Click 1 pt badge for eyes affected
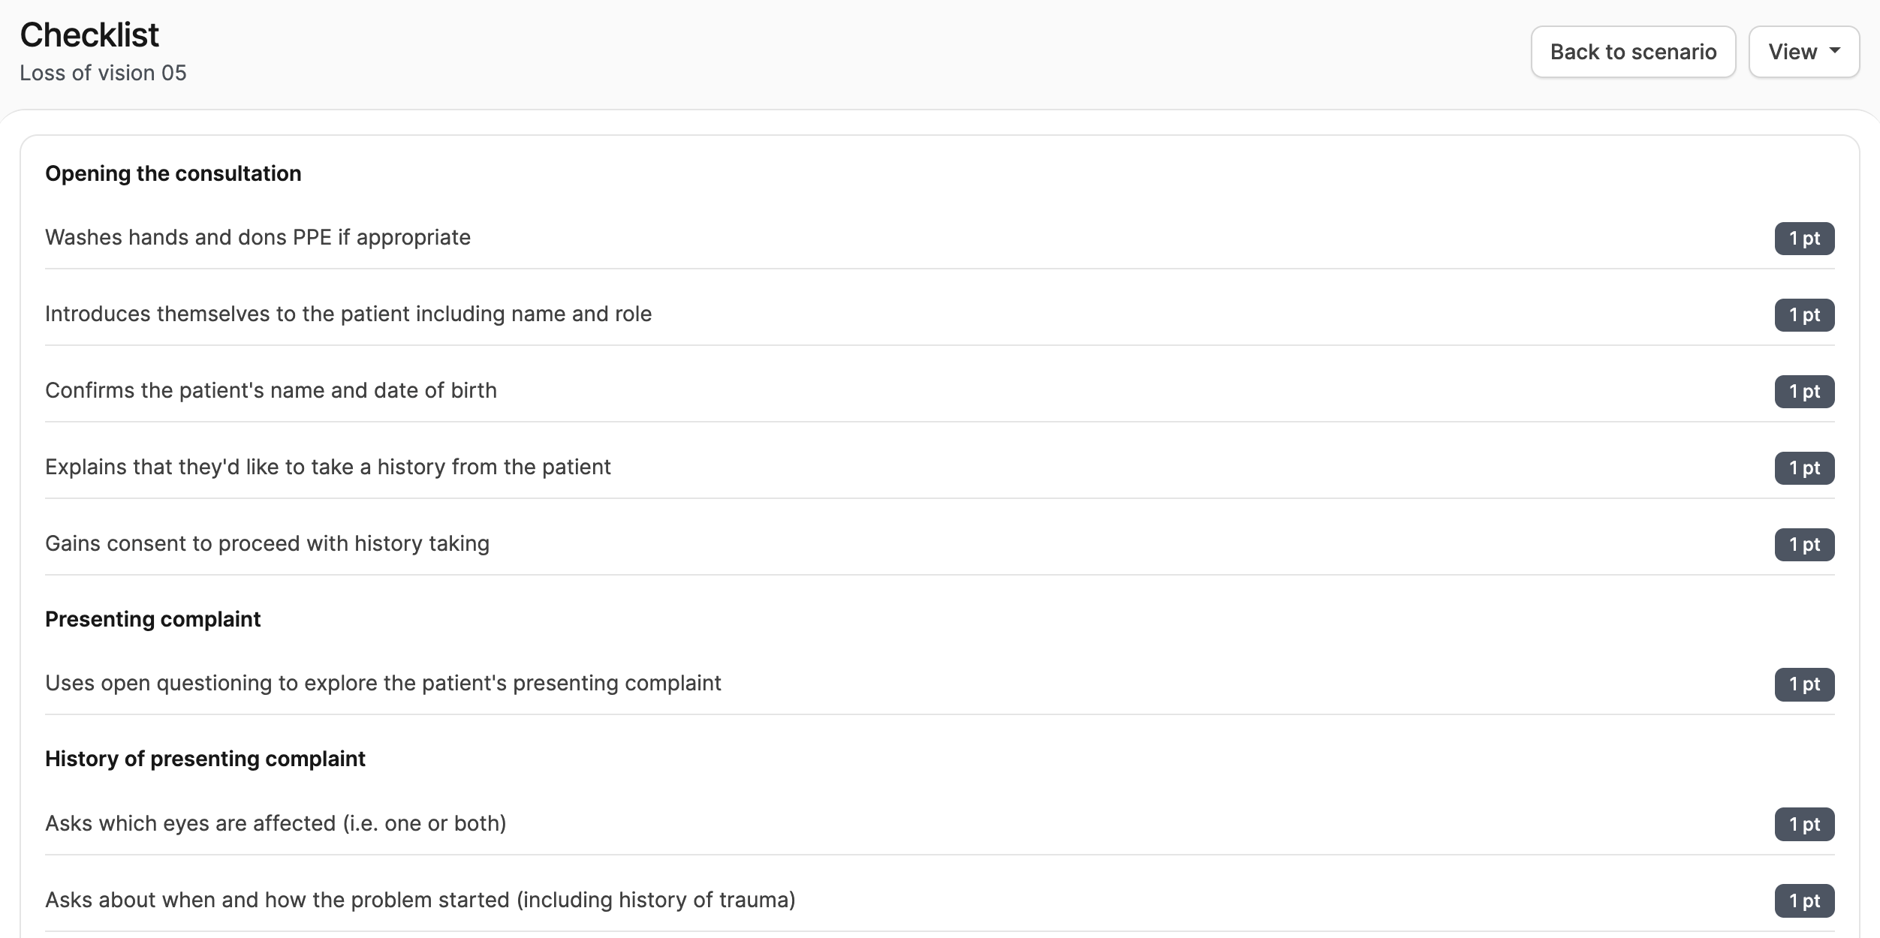The height and width of the screenshot is (938, 1880). pyautogui.click(x=1804, y=825)
